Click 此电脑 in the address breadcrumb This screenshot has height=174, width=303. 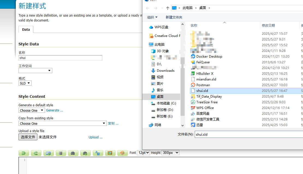coord(187,8)
